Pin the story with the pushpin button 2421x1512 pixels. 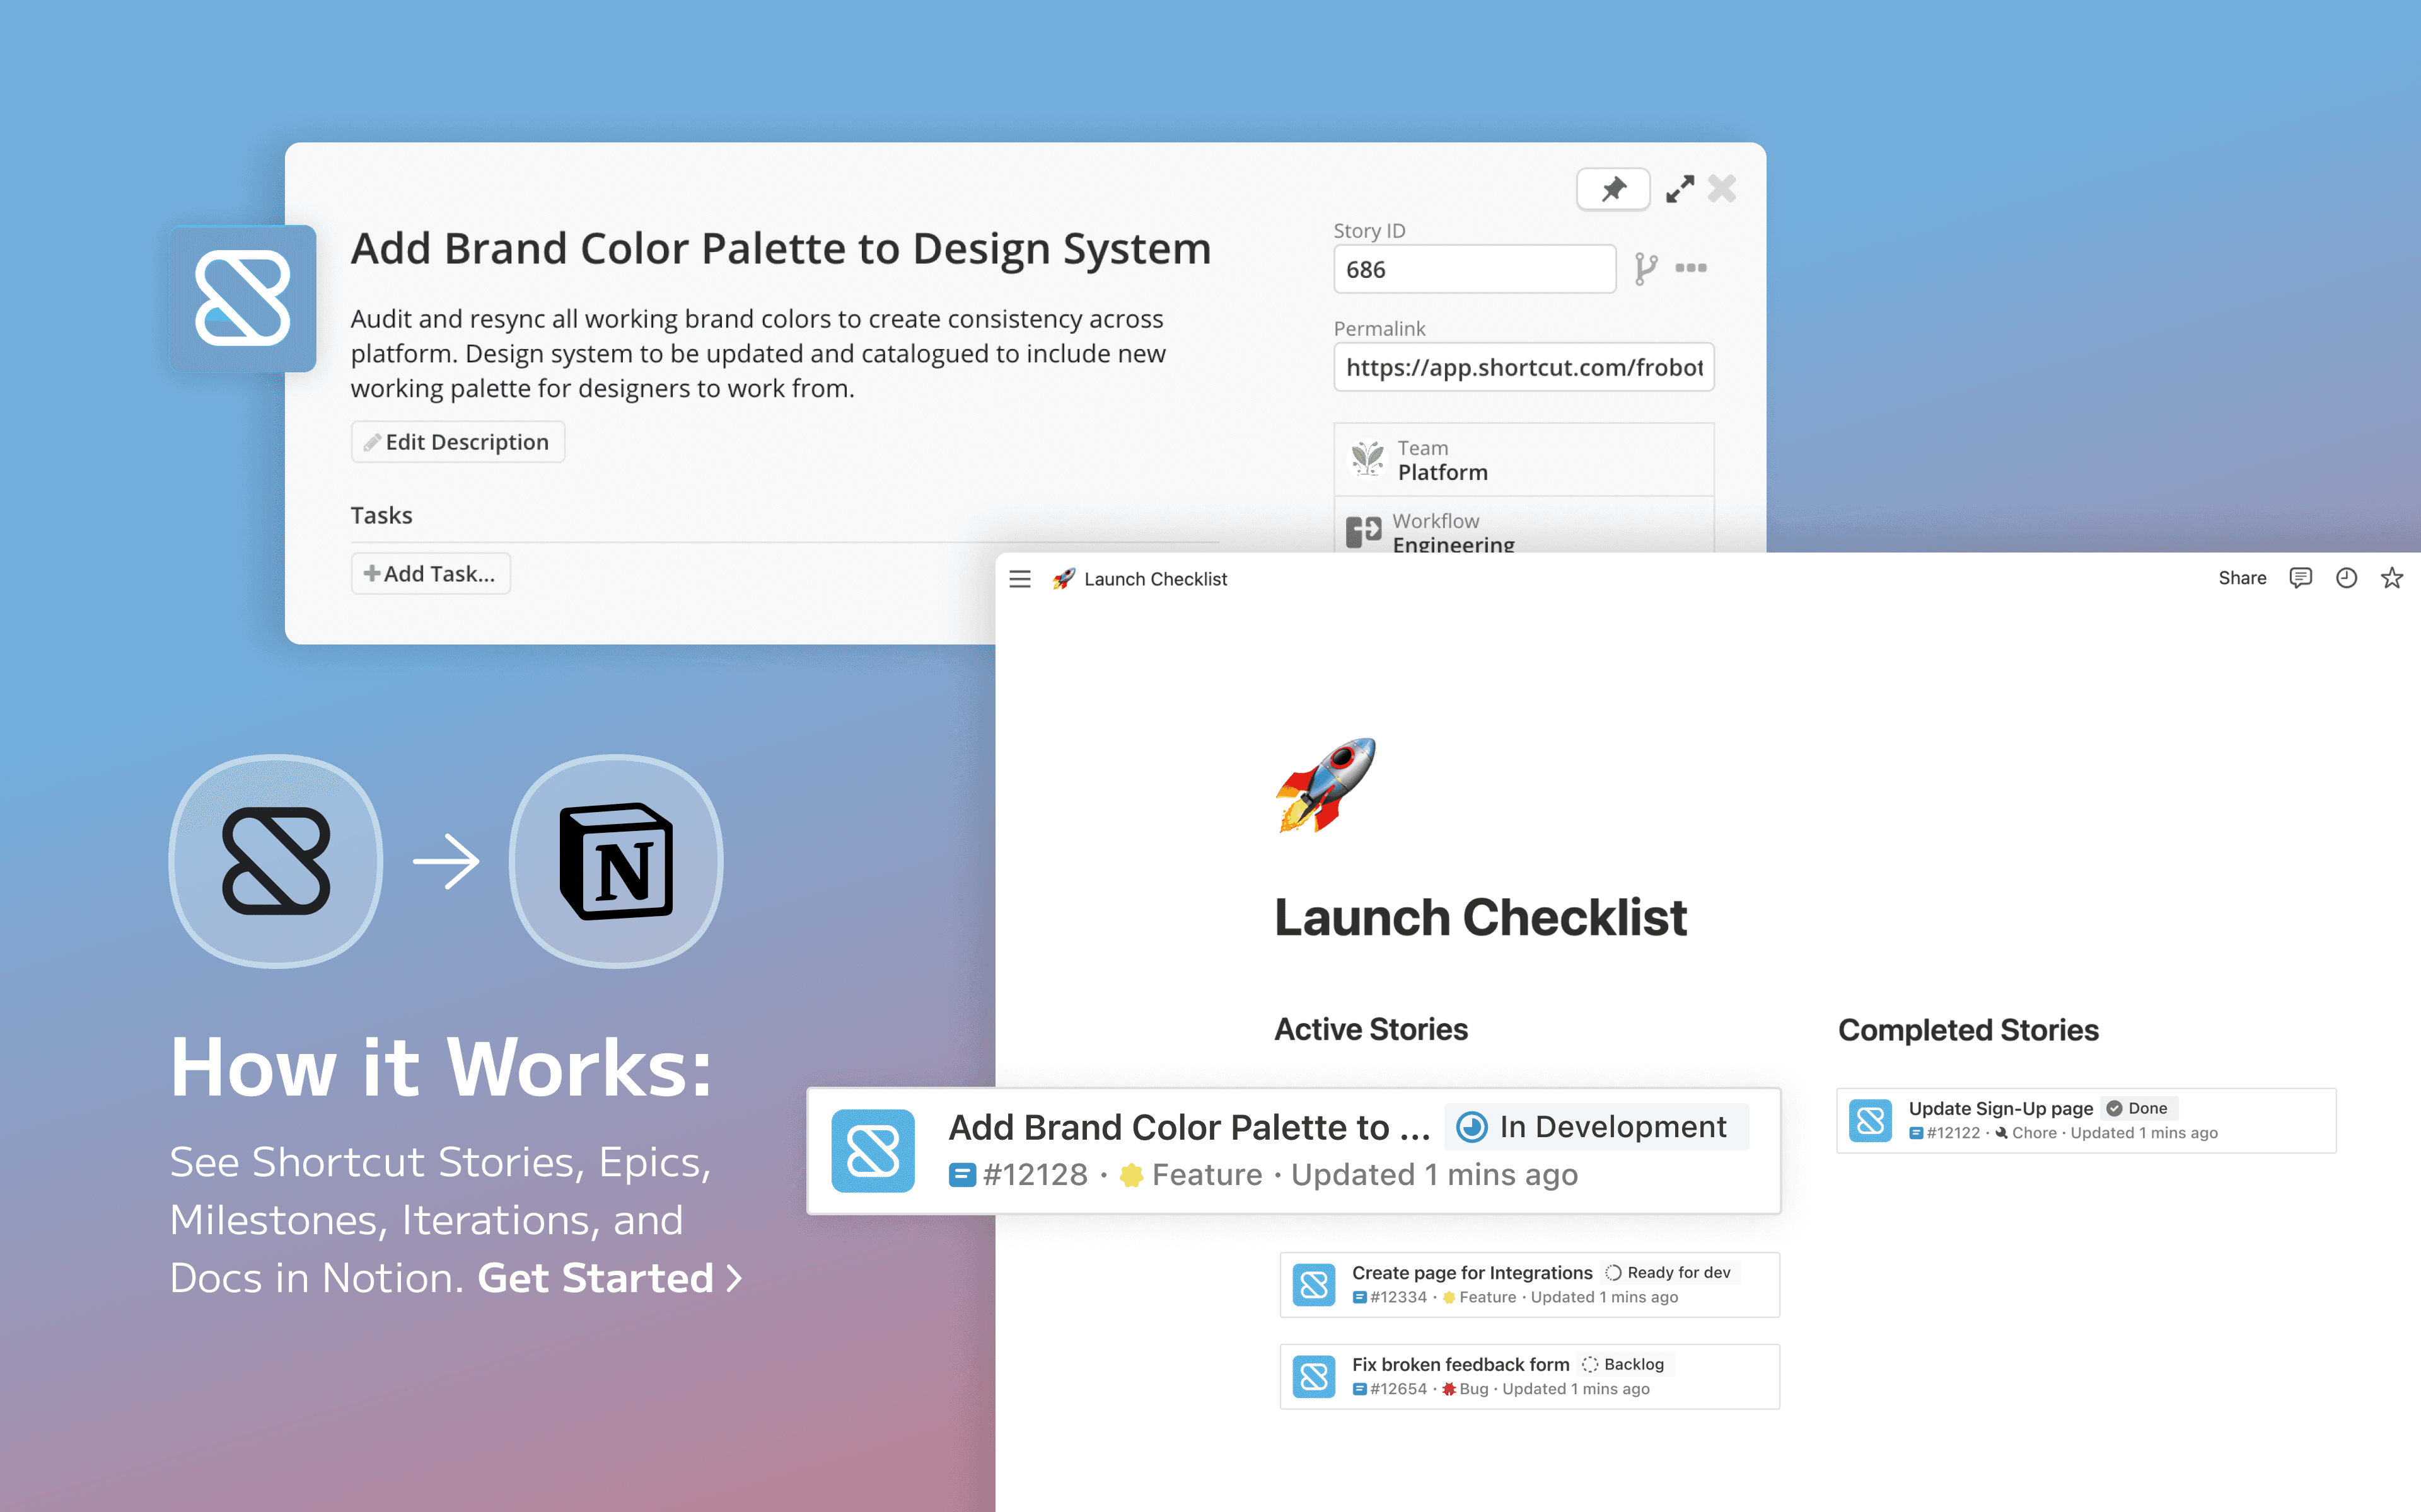pyautogui.click(x=1613, y=189)
